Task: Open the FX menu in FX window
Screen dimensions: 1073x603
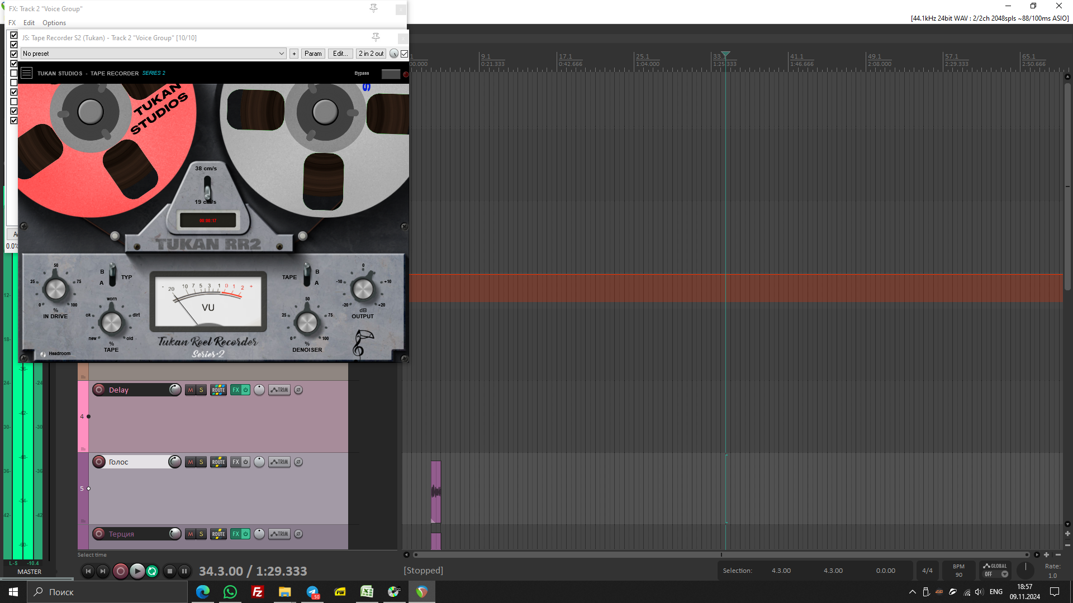Action: point(12,23)
